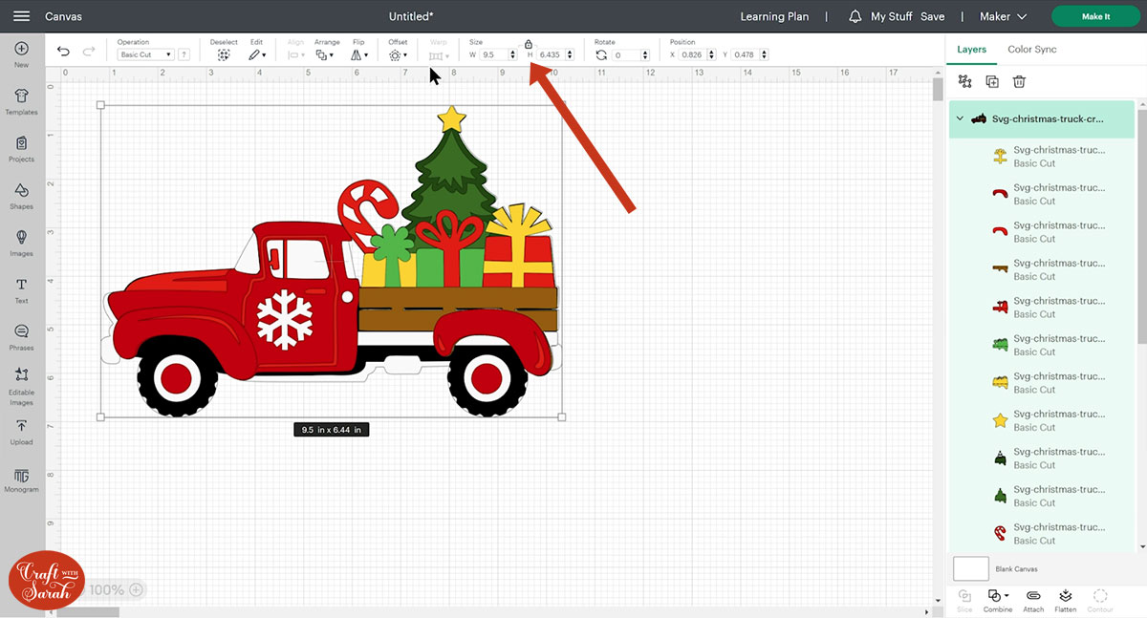The image size is (1147, 618).
Task: Open the Flip dropdown
Action: click(359, 54)
